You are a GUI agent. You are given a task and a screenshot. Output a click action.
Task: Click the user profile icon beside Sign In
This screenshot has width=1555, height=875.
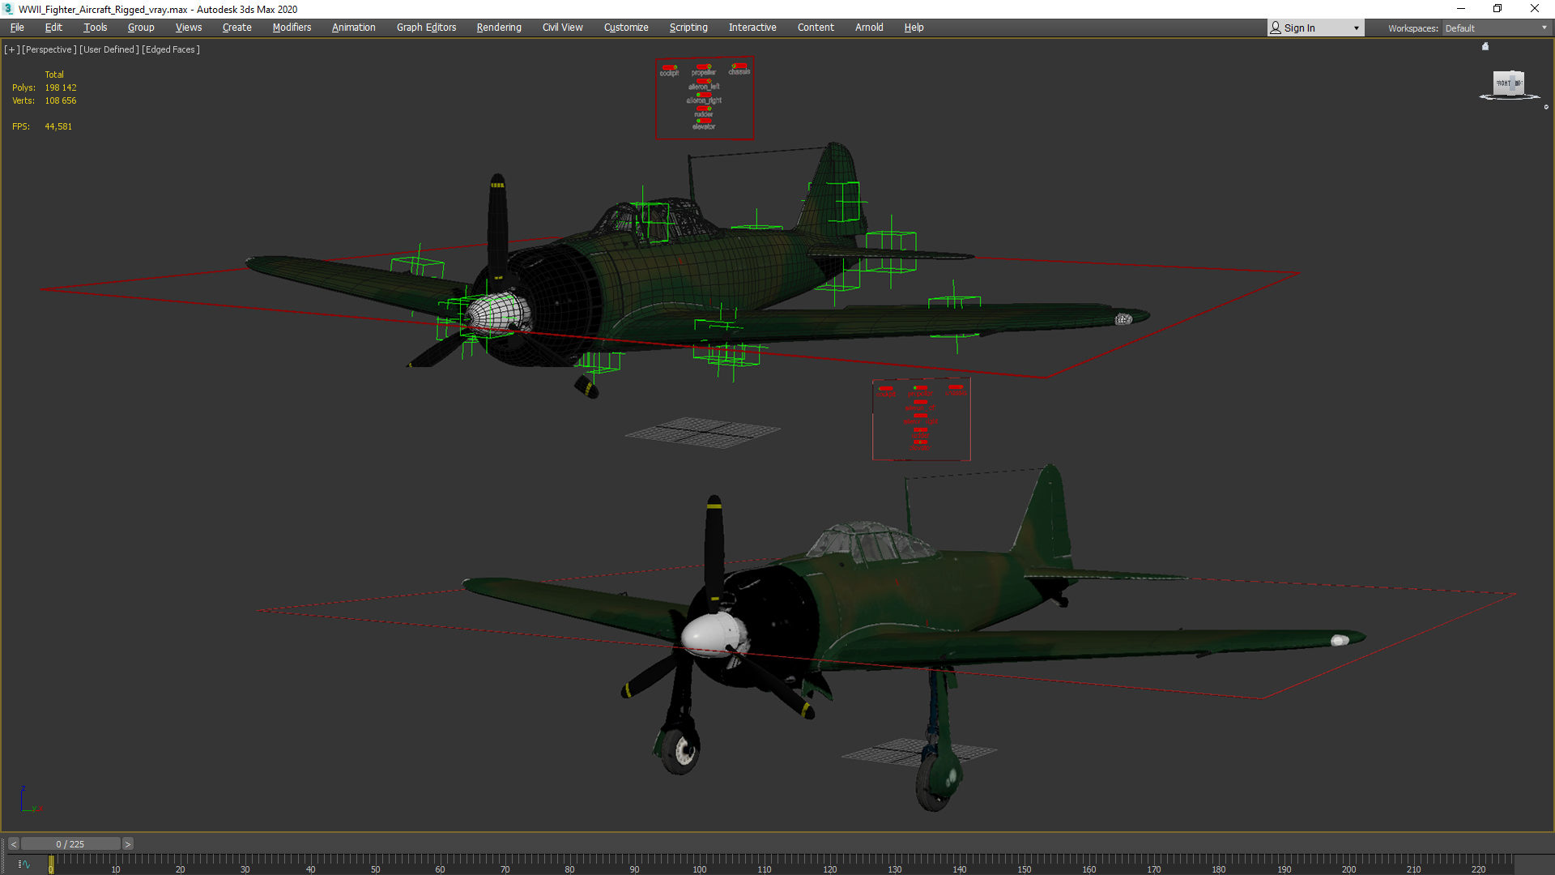[x=1276, y=28]
